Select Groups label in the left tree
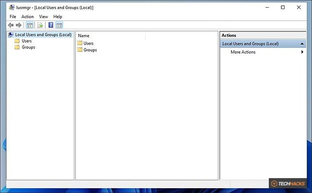 [28, 48]
